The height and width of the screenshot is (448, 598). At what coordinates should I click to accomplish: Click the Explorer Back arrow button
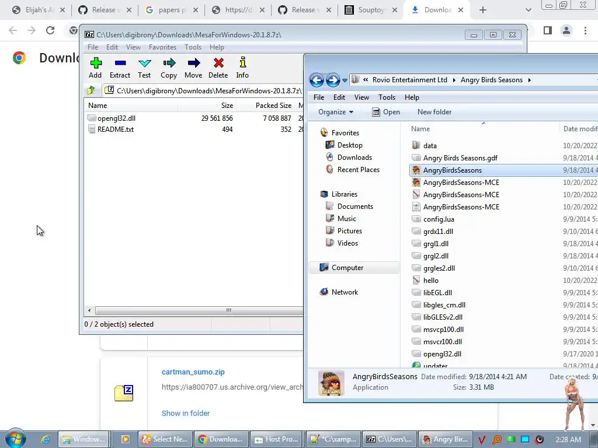click(x=317, y=80)
